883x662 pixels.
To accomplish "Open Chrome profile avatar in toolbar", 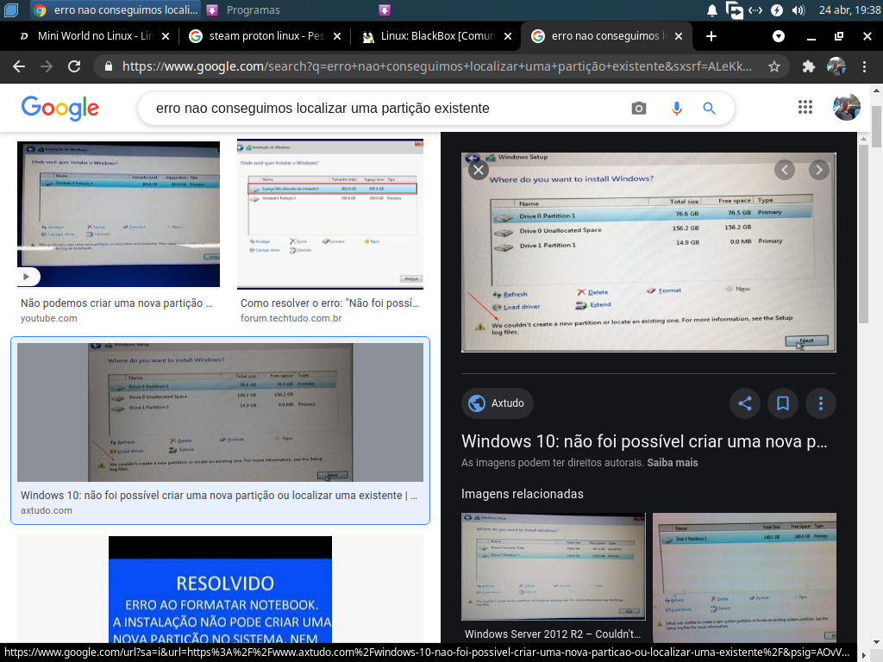I will [836, 66].
